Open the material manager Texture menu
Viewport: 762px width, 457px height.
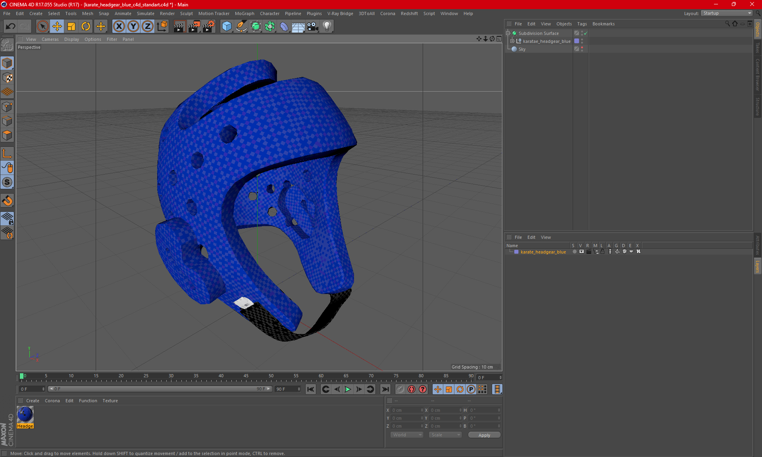(x=110, y=401)
